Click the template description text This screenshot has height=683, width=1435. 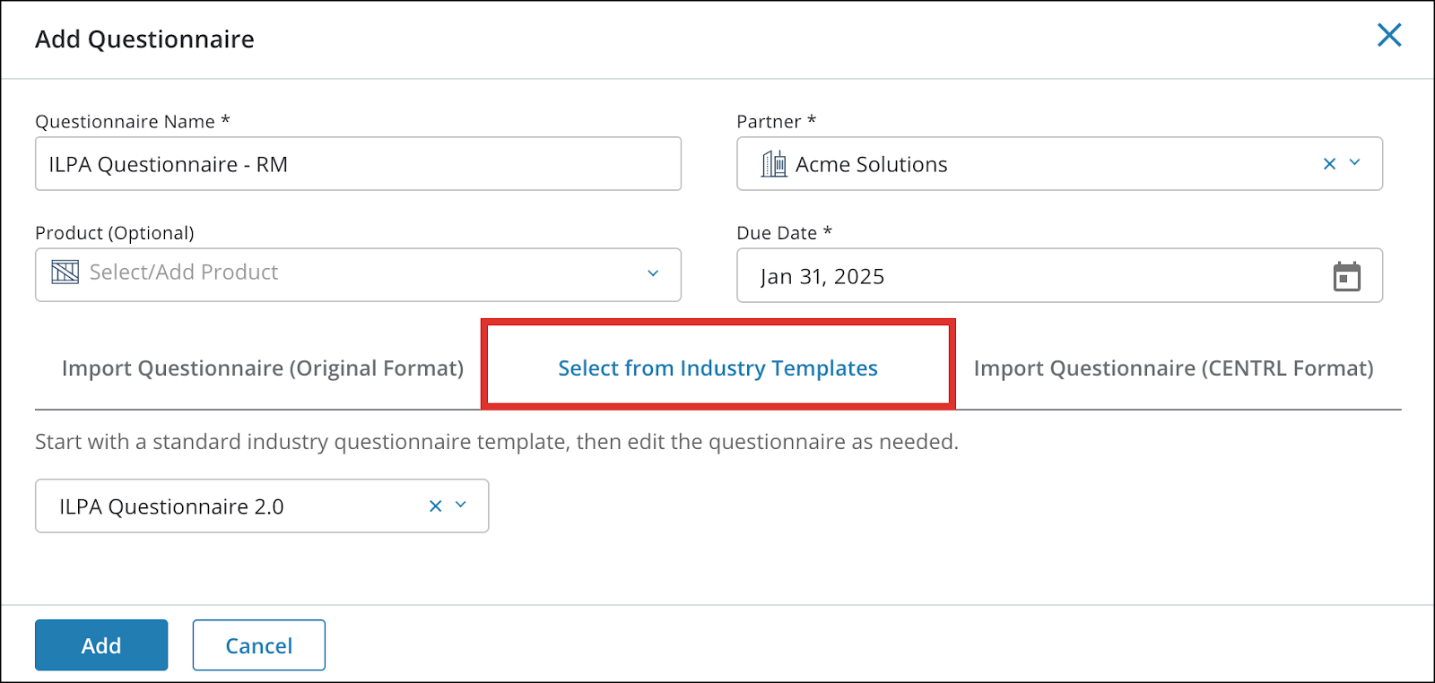497,442
